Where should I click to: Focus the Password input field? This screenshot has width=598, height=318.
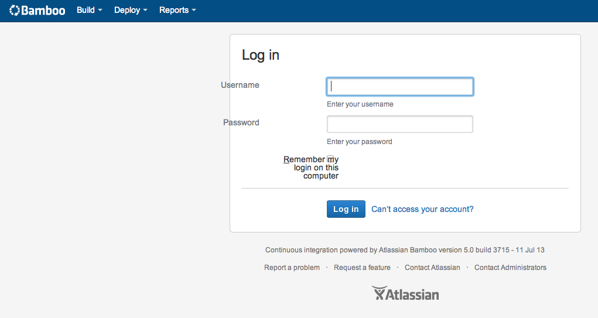(x=399, y=124)
